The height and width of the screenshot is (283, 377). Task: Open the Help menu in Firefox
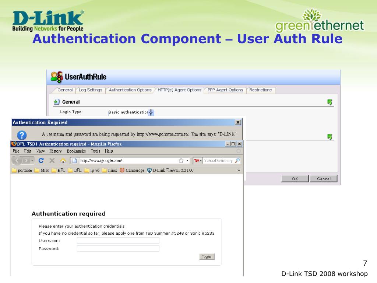point(109,151)
